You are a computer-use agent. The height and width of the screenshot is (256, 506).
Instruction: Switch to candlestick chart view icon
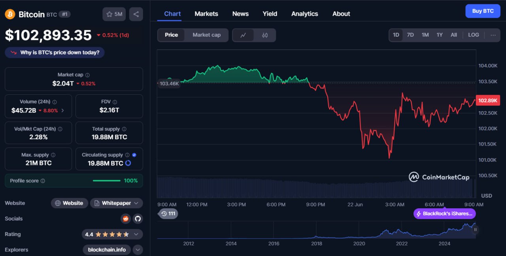click(265, 35)
